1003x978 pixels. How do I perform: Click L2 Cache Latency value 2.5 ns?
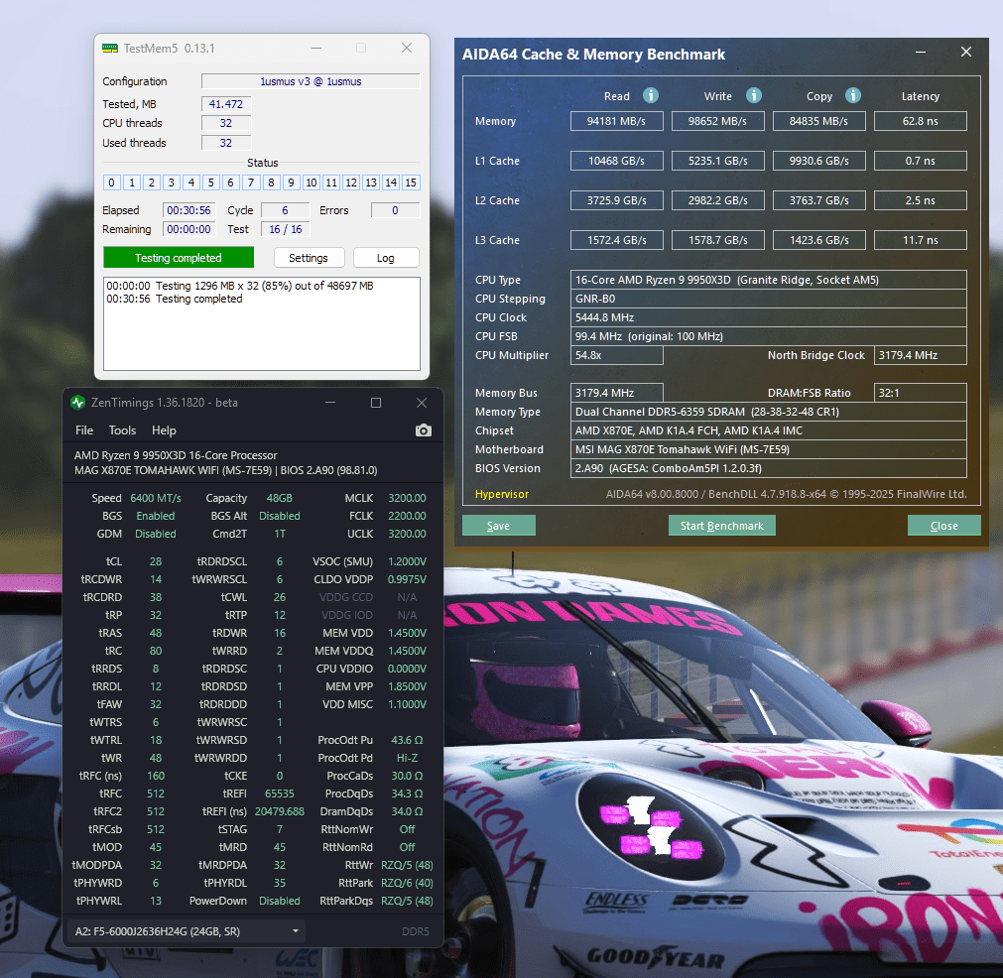click(x=920, y=200)
